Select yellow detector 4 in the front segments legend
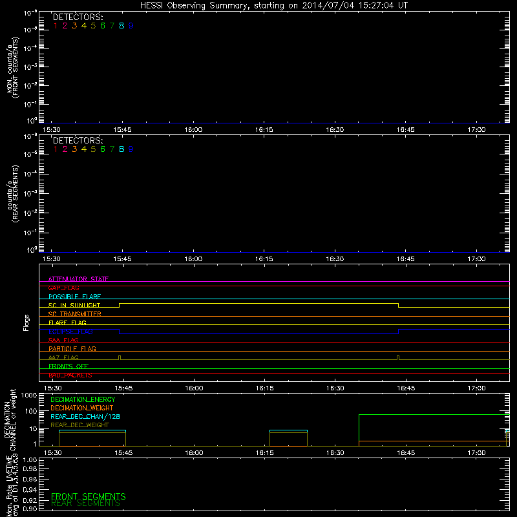517x517 pixels. point(84,26)
